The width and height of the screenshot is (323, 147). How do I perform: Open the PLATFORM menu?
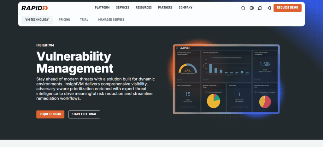pyautogui.click(x=102, y=8)
